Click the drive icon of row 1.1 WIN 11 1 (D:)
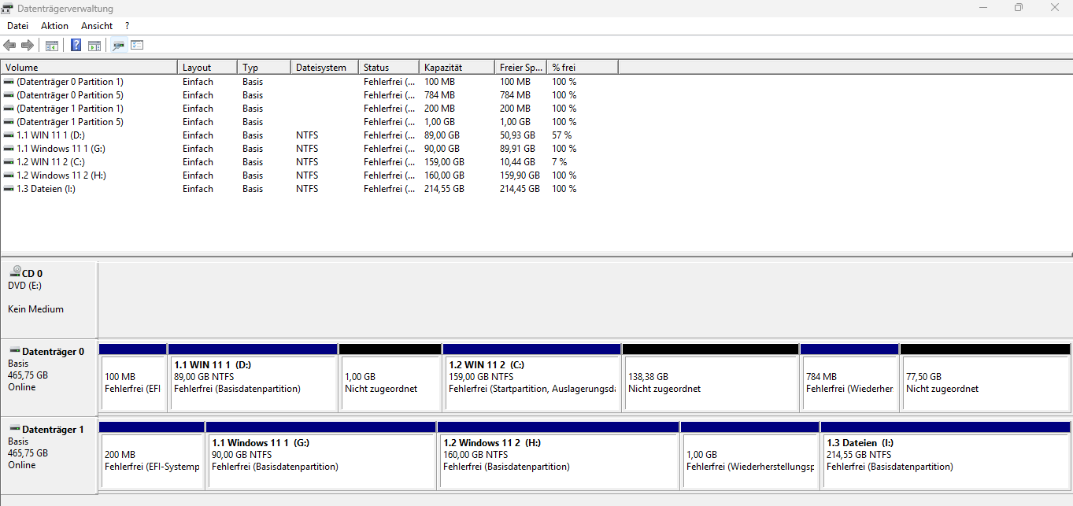This screenshot has height=506, width=1073. [x=9, y=135]
